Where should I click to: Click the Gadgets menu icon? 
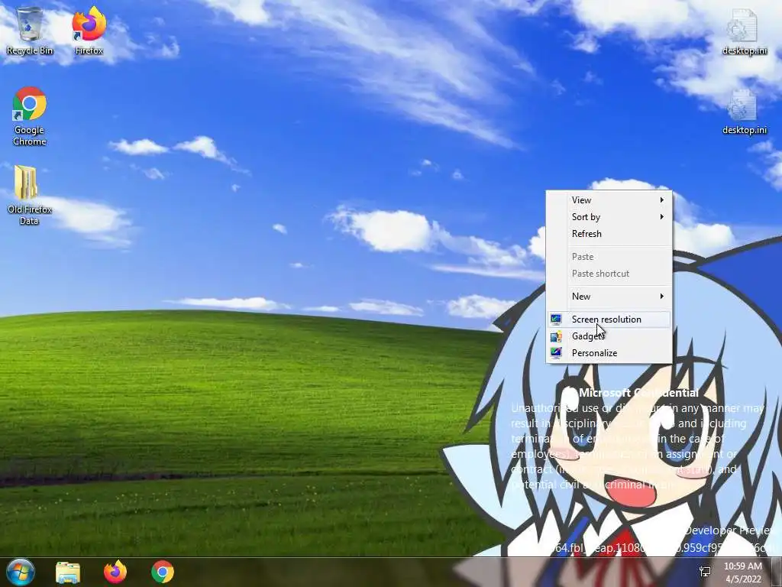tap(556, 336)
